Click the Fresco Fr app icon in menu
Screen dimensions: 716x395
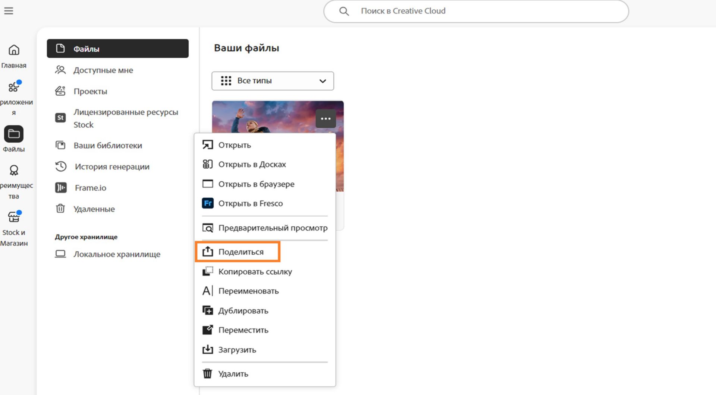pyautogui.click(x=208, y=203)
